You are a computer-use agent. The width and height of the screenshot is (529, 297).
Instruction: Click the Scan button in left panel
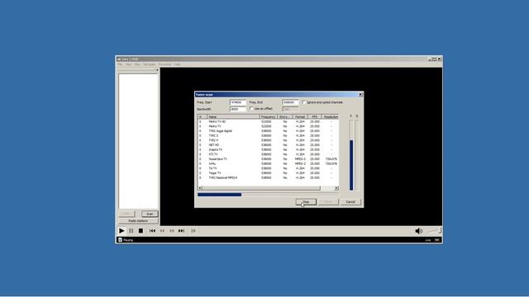click(150, 214)
